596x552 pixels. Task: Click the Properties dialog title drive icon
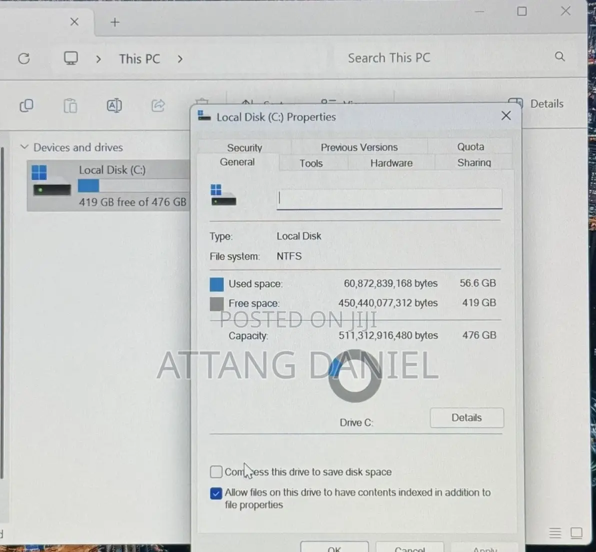(204, 116)
